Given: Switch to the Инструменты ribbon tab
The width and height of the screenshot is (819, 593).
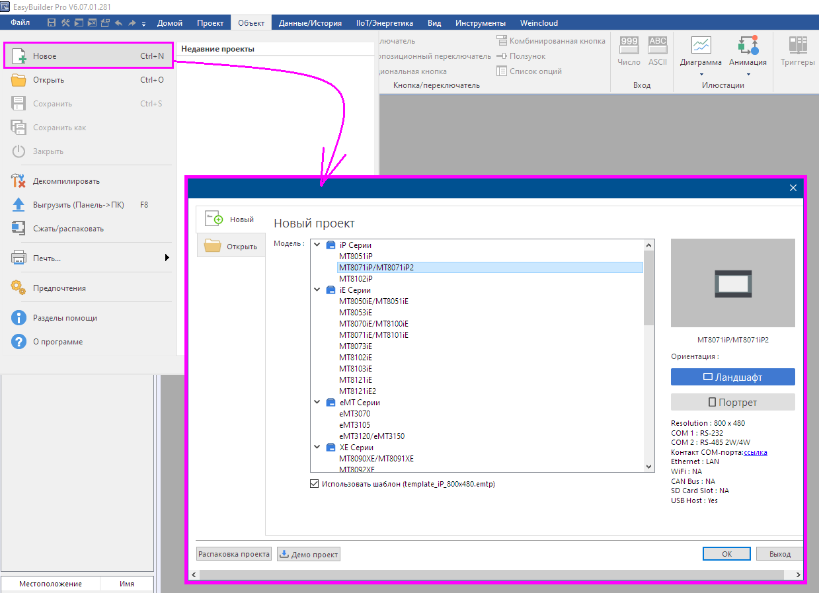Looking at the screenshot, I should [x=481, y=22].
